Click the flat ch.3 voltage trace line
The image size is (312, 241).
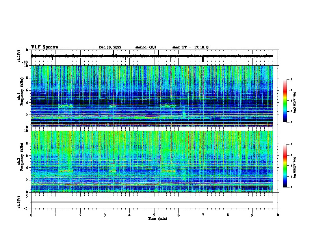(152, 202)
